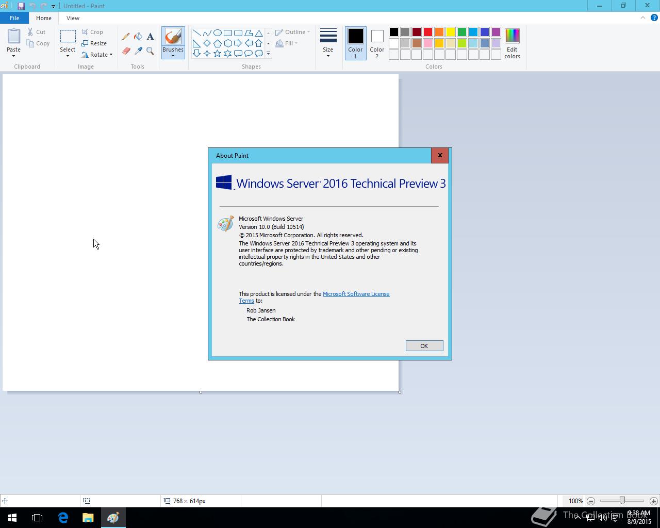Select the Text tool
The width and height of the screenshot is (660, 528).
150,37
